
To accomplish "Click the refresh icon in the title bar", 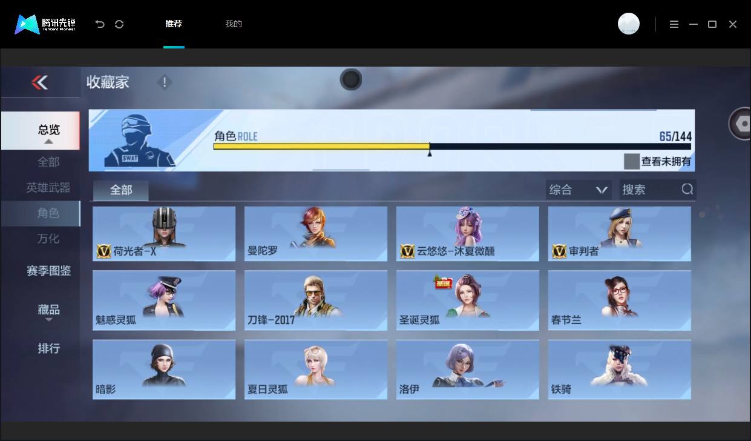I will pyautogui.click(x=119, y=24).
